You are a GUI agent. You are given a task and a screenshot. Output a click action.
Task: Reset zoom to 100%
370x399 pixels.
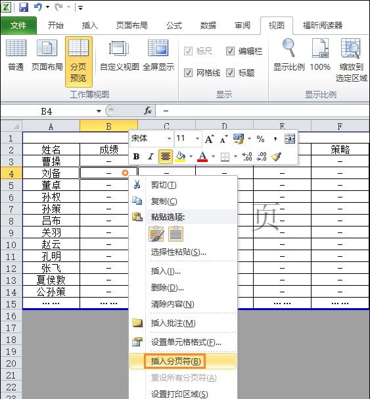[x=320, y=55]
